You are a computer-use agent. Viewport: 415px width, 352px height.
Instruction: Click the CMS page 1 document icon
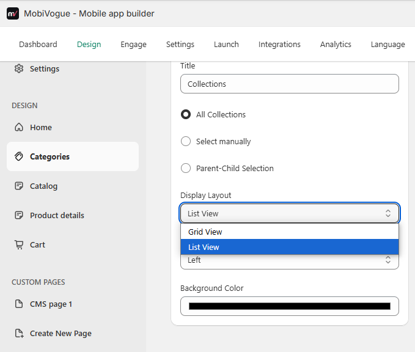(x=19, y=304)
